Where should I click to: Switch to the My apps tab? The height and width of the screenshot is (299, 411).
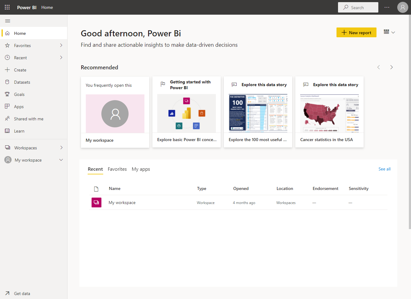(x=141, y=169)
